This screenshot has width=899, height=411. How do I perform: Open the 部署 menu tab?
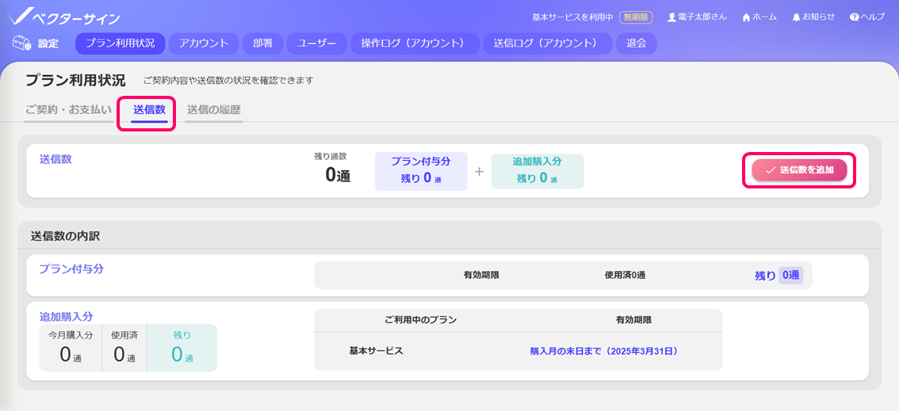(262, 44)
